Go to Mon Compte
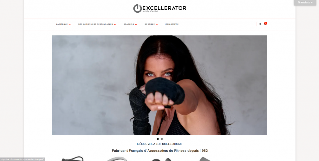The image size is (319, 161). tap(172, 24)
